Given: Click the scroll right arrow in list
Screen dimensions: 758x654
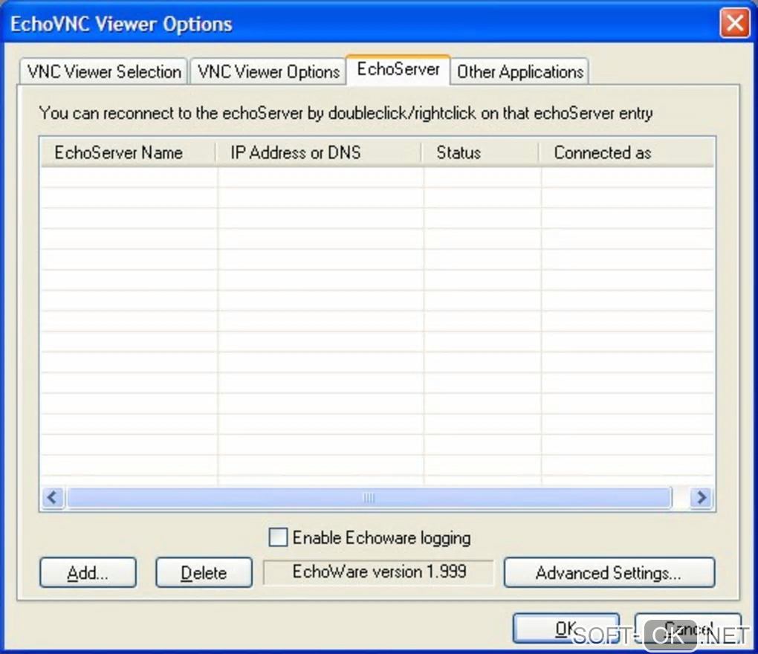Looking at the screenshot, I should point(702,497).
